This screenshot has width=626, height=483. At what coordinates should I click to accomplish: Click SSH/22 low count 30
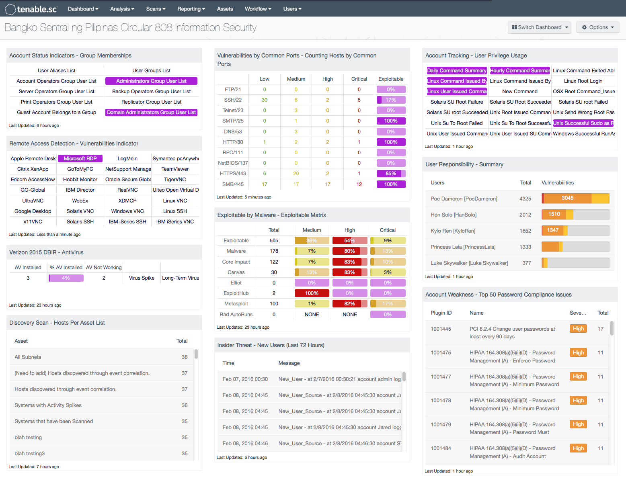264,100
